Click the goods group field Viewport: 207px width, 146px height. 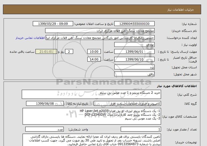click(127, 103)
